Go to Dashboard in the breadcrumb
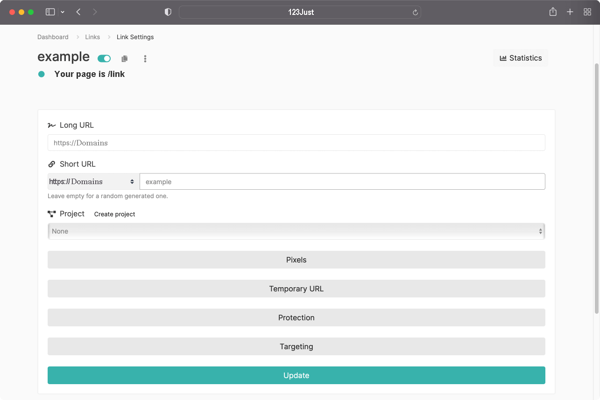 [53, 37]
